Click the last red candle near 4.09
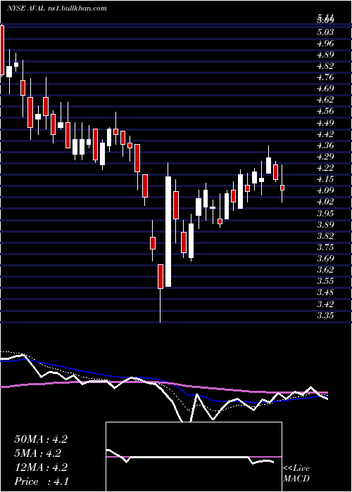 (x=282, y=188)
